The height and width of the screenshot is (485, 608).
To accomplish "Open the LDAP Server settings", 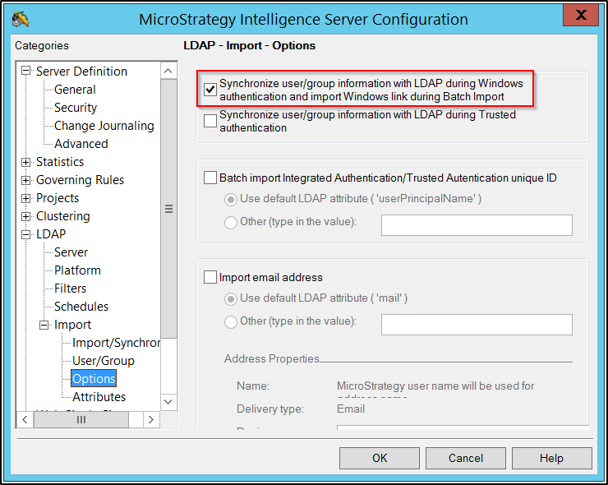I will click(x=71, y=252).
